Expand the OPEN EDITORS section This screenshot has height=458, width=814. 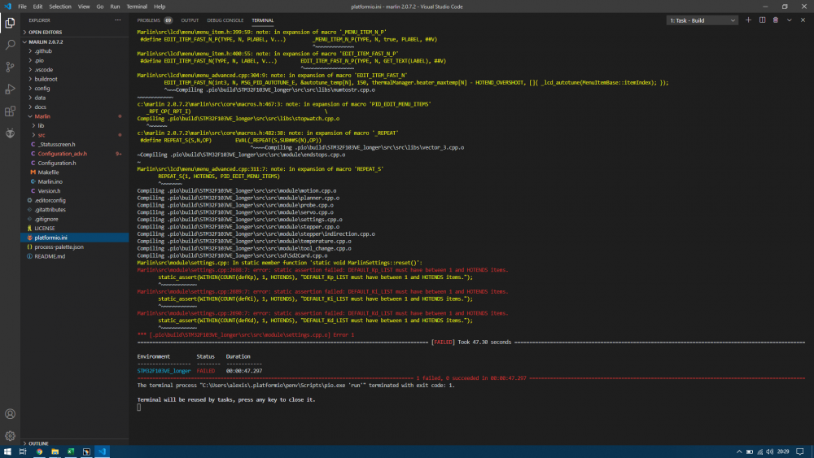(x=74, y=33)
